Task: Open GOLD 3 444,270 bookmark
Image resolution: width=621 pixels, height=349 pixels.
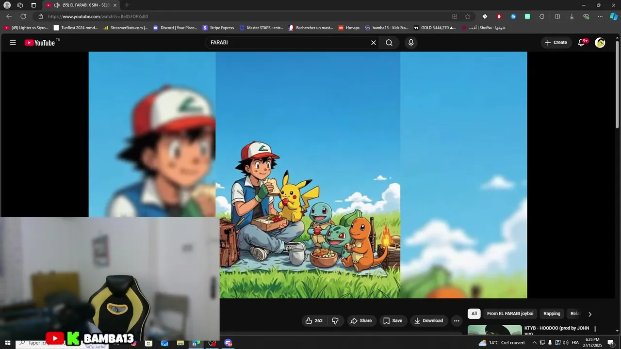Action: 435,28
